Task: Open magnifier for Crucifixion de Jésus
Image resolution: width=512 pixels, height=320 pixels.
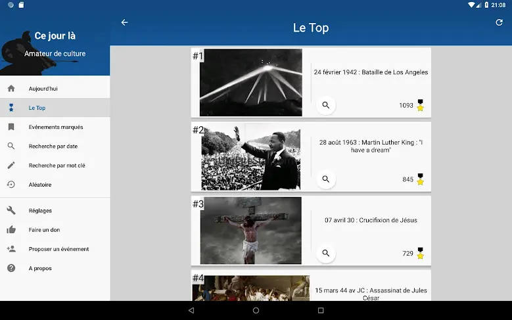Action: point(325,253)
